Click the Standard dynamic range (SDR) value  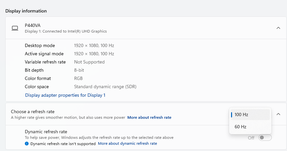(105, 87)
